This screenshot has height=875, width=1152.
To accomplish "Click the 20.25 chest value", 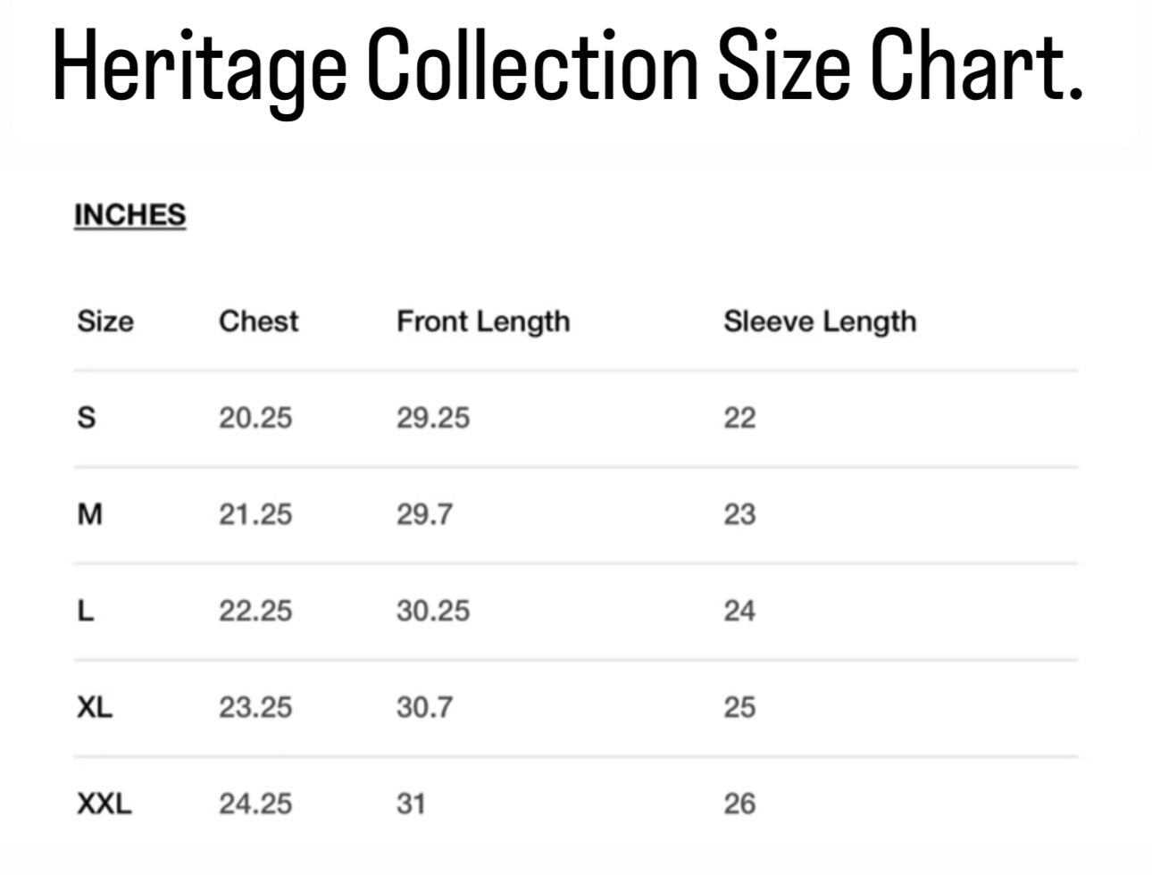I will [255, 418].
